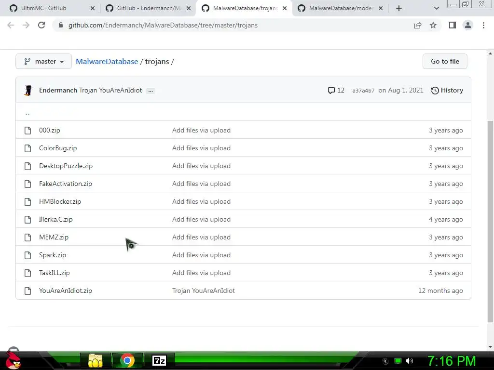Click the Chrome taskbar icon
Image resolution: width=494 pixels, height=370 pixels.
click(x=127, y=360)
